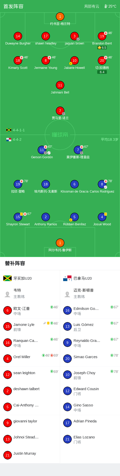Click the Jamaica flag beside the 4-4-1-1 formation
The height and width of the screenshot is (476, 120).
pos(9,130)
